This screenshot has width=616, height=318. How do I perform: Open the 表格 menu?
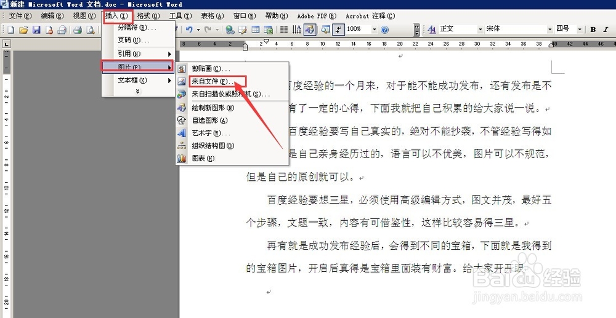[212, 16]
